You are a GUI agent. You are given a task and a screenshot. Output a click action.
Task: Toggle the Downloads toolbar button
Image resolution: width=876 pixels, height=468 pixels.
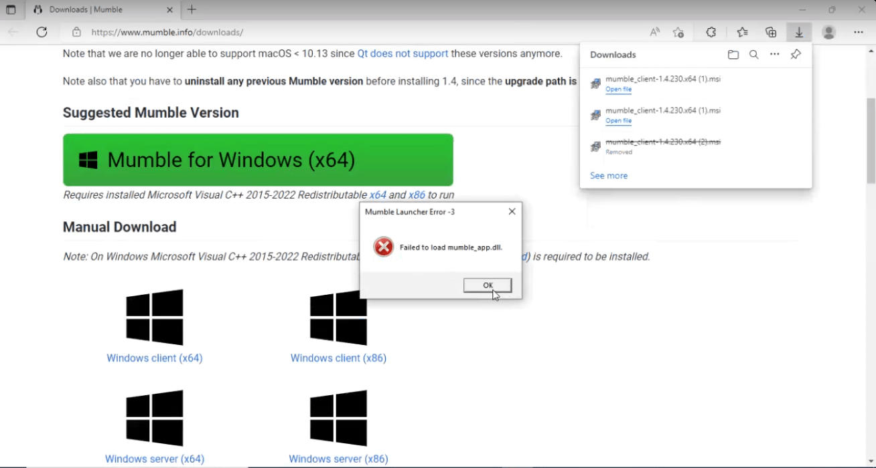799,32
